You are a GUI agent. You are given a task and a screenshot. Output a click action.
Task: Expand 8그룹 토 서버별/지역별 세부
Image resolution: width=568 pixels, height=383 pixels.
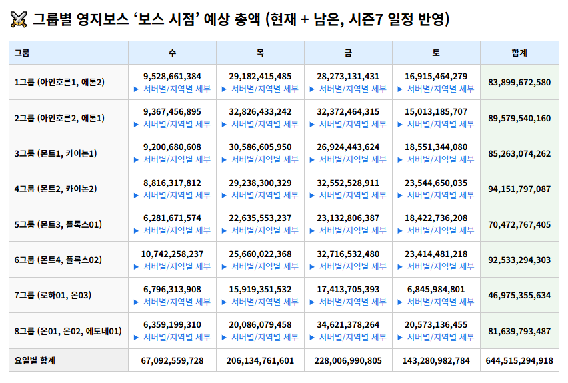point(436,337)
